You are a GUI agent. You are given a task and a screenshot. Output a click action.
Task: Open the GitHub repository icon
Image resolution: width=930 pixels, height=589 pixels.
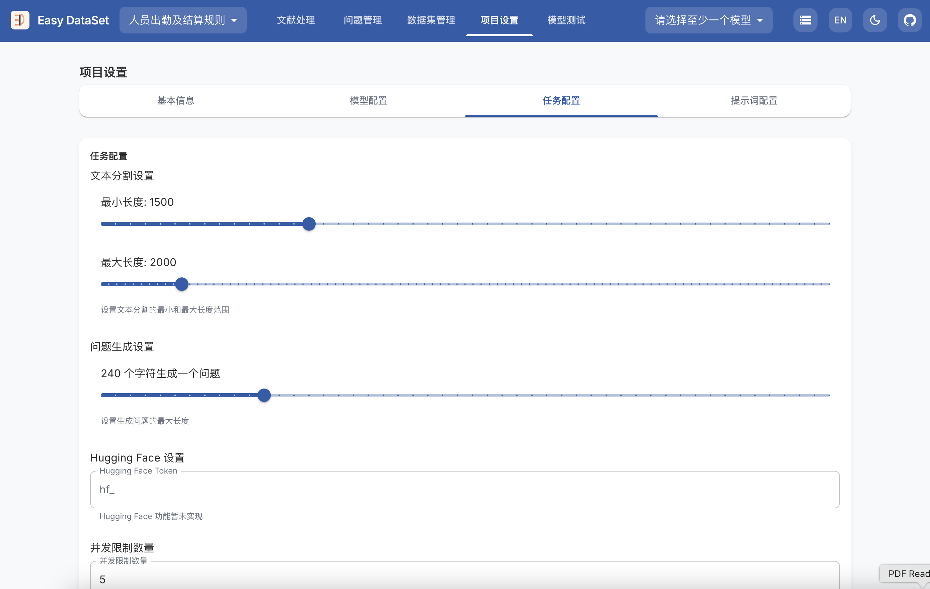click(910, 20)
